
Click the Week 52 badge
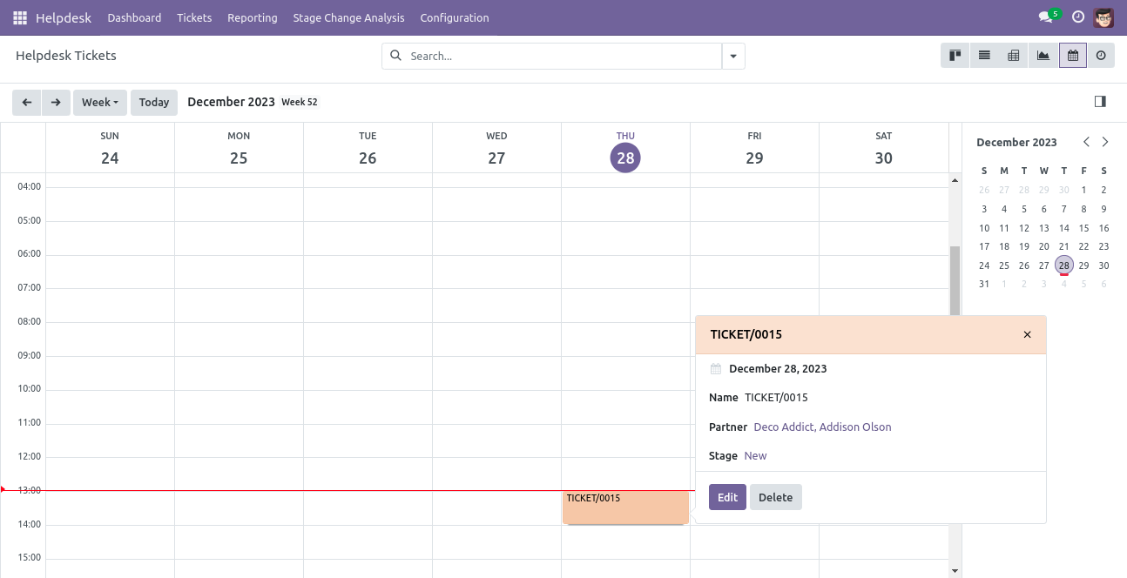click(300, 102)
